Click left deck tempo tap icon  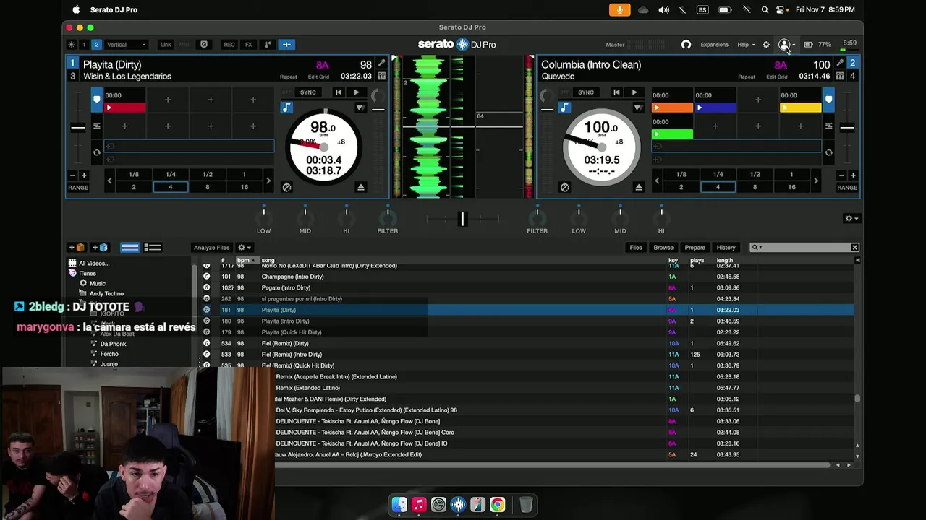pyautogui.click(x=286, y=187)
